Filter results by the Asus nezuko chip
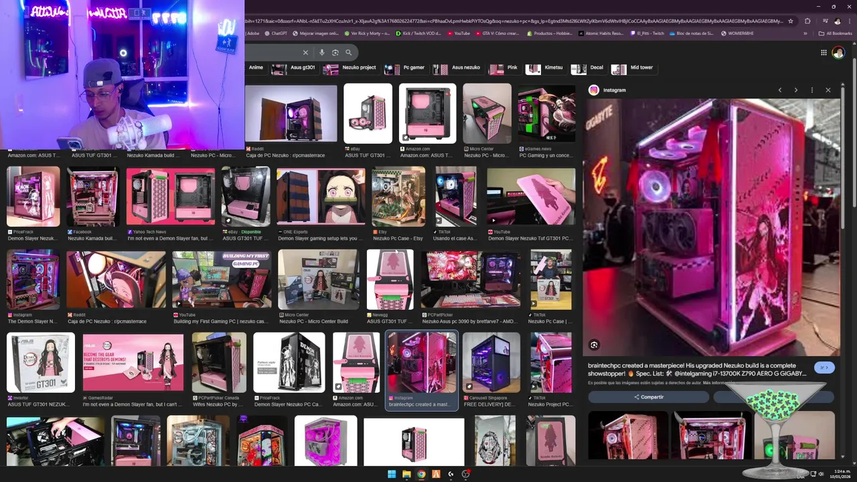The height and width of the screenshot is (482, 857). [x=457, y=68]
